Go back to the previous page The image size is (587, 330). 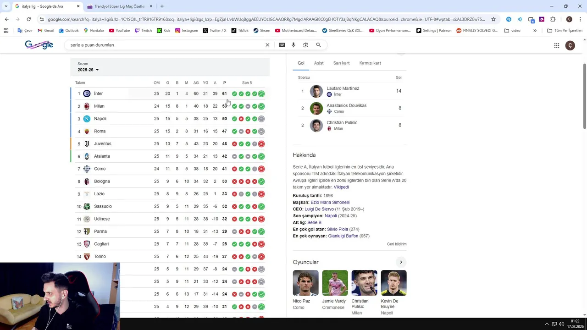pos(6,19)
